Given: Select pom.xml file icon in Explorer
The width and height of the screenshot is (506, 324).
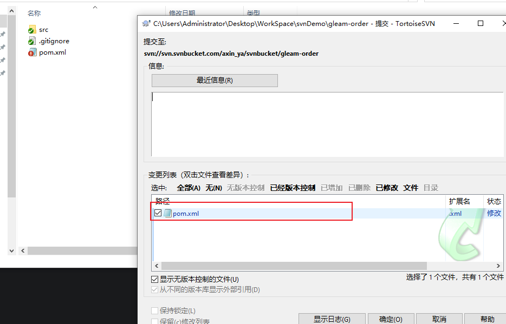Looking at the screenshot, I should pos(32,52).
